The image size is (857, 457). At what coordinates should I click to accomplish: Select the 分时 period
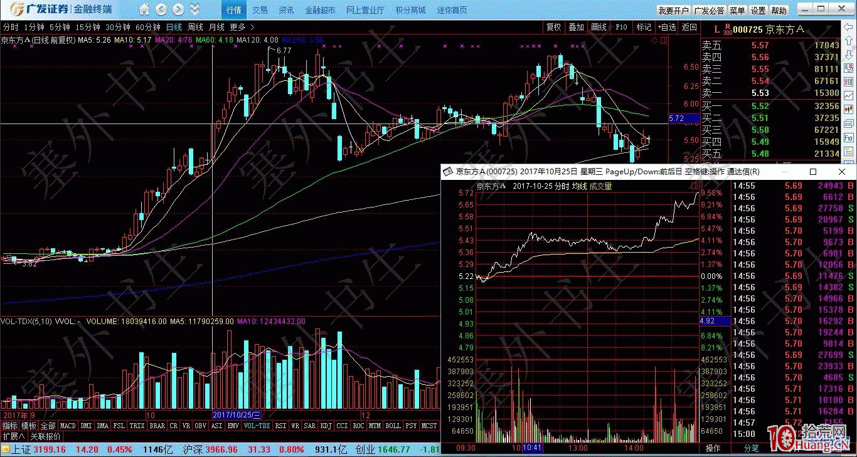pos(11,27)
